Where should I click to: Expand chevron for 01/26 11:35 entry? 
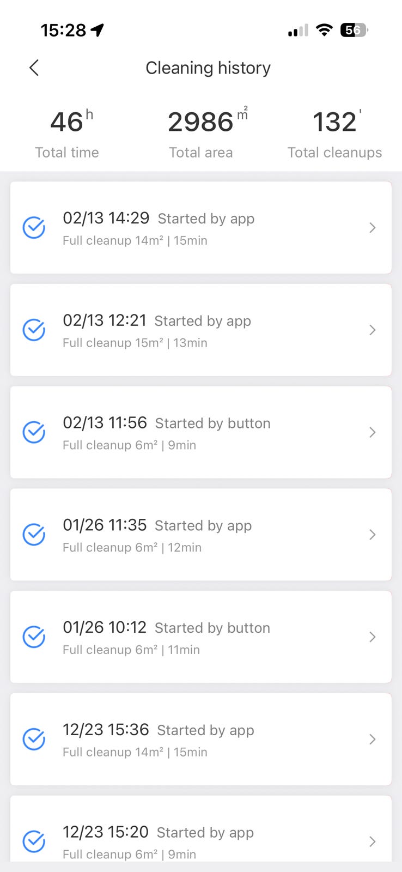point(373,535)
